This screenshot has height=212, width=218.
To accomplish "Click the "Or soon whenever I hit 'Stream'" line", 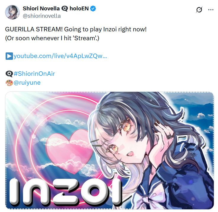I will [52, 38].
